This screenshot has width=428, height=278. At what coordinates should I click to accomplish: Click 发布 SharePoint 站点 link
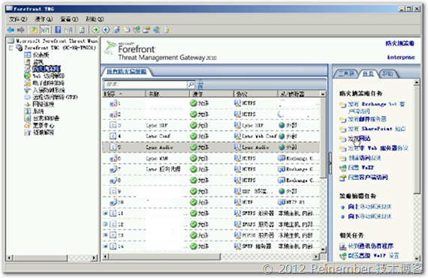point(376,129)
